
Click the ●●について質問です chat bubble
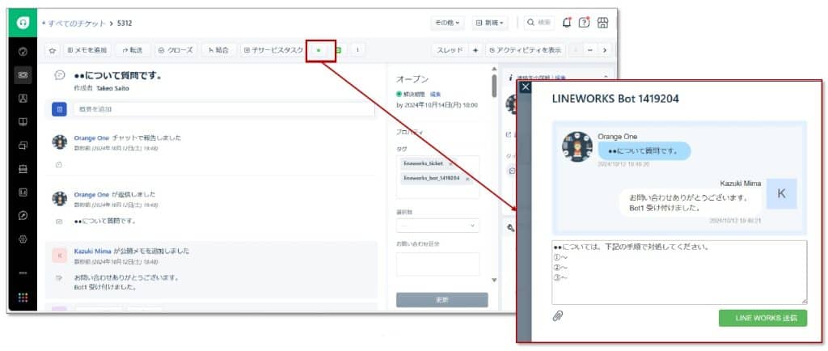[x=644, y=151]
